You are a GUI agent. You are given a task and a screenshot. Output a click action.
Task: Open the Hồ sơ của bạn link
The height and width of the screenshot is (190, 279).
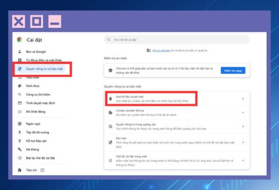pos(161,50)
